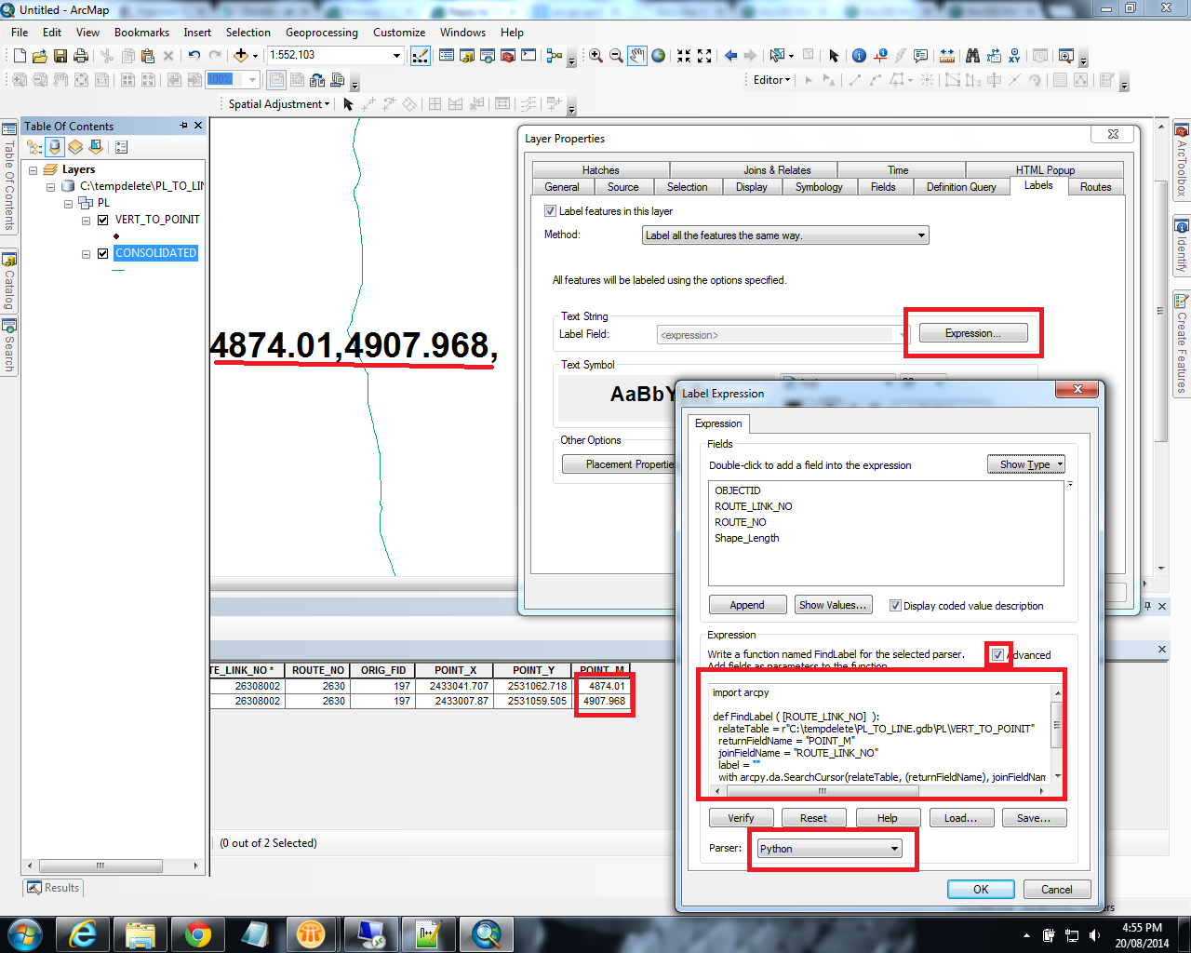1191x953 pixels.
Task: Switch to the Definition Query tab
Action: point(961,187)
